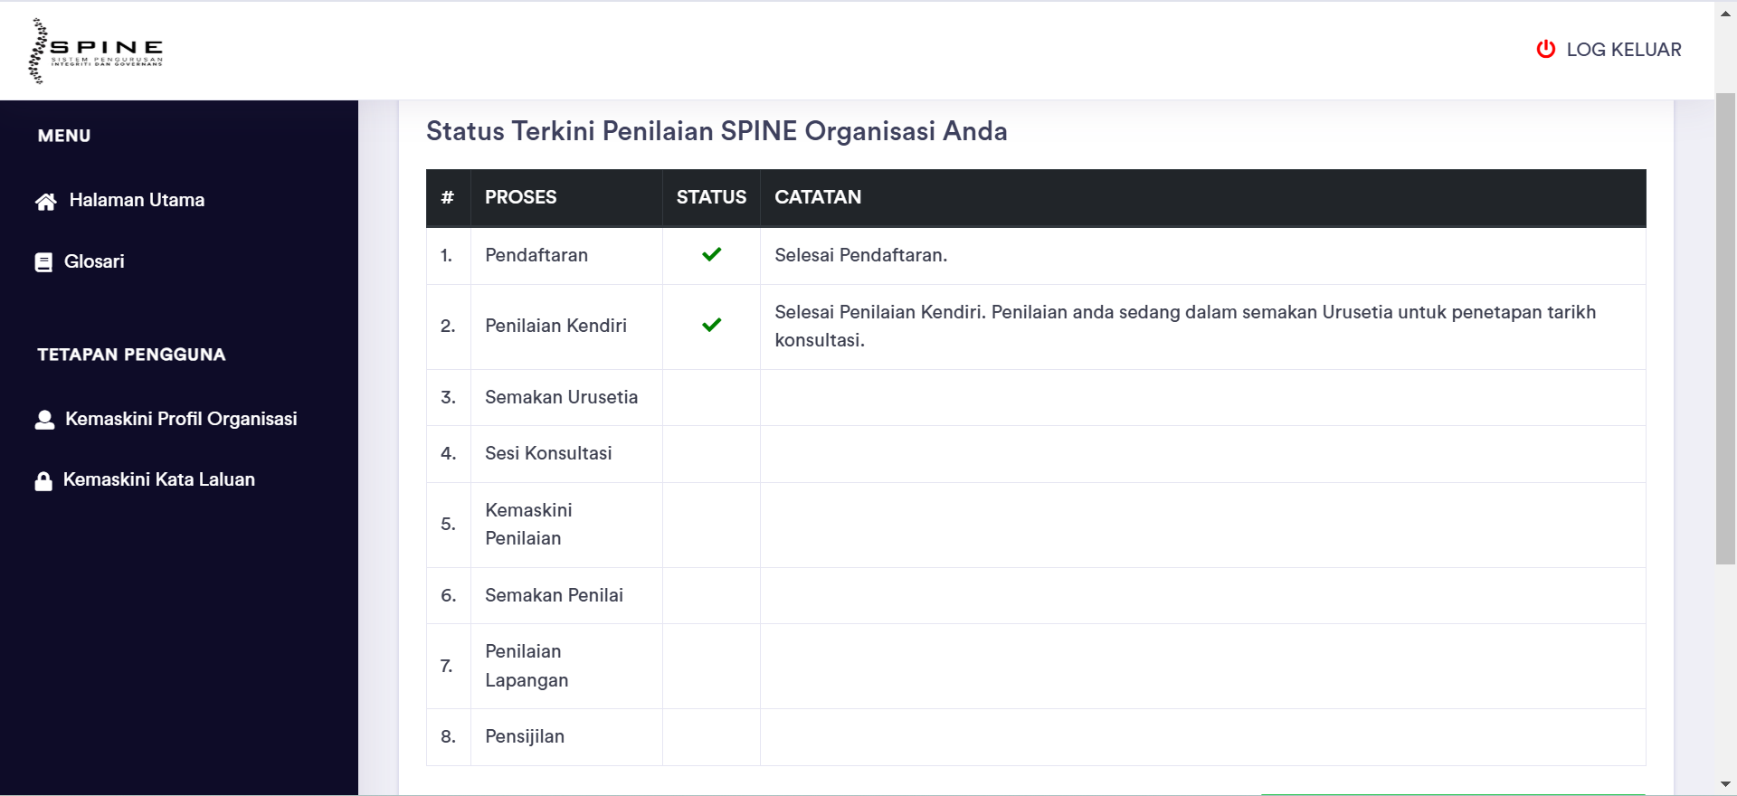Click the page's vertical scrollbar thumb
Viewport: 1737px width, 796px height.
pos(1725,326)
